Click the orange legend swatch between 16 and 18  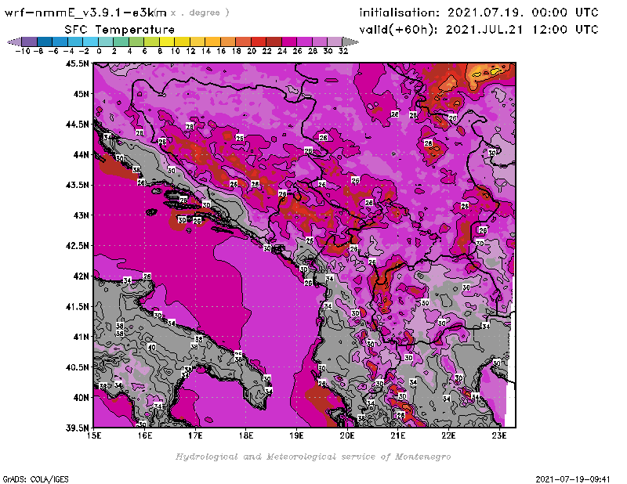pos(228,42)
